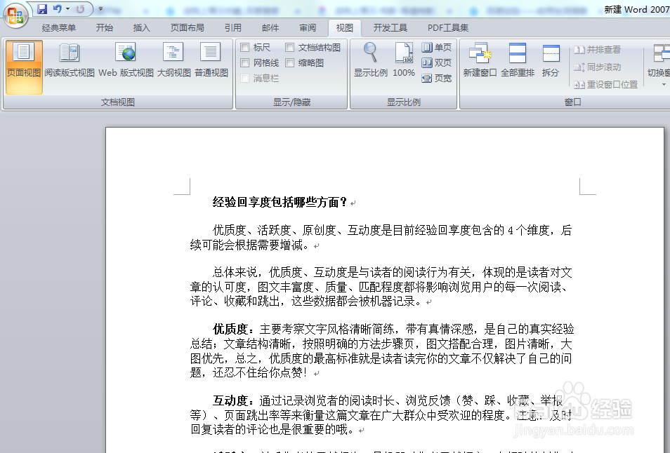
Task: Toggle 网格线 gridlines on
Action: pyautogui.click(x=256, y=61)
